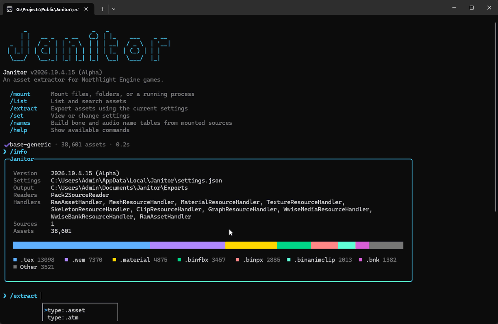Click the green .binfbx bar segment
498x324 pixels.
[294, 245]
